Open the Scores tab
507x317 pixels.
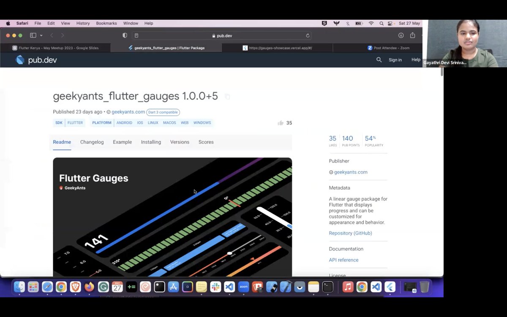pyautogui.click(x=206, y=142)
